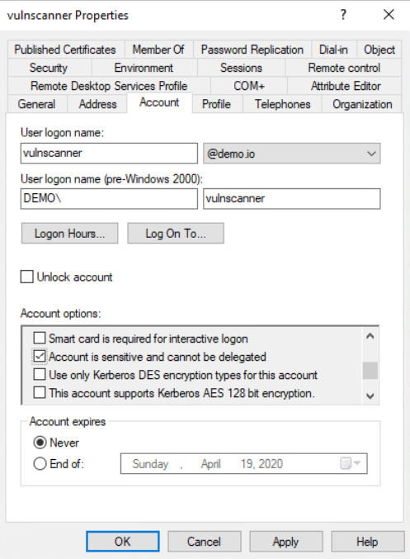The image size is (410, 559).
Task: Click the account options scrollbar thumb
Action: point(370,371)
